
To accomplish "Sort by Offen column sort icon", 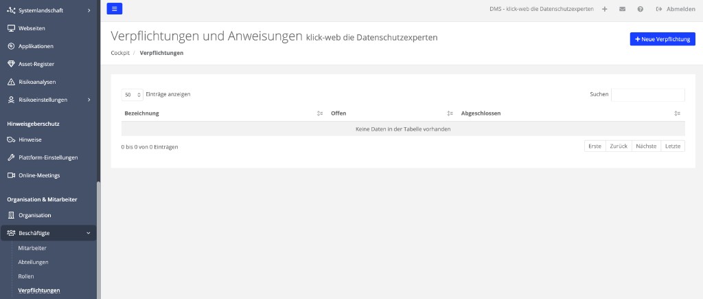I will (450, 113).
